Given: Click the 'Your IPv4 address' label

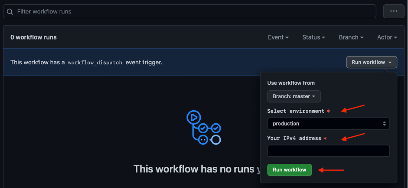Looking at the screenshot, I should tap(294, 138).
